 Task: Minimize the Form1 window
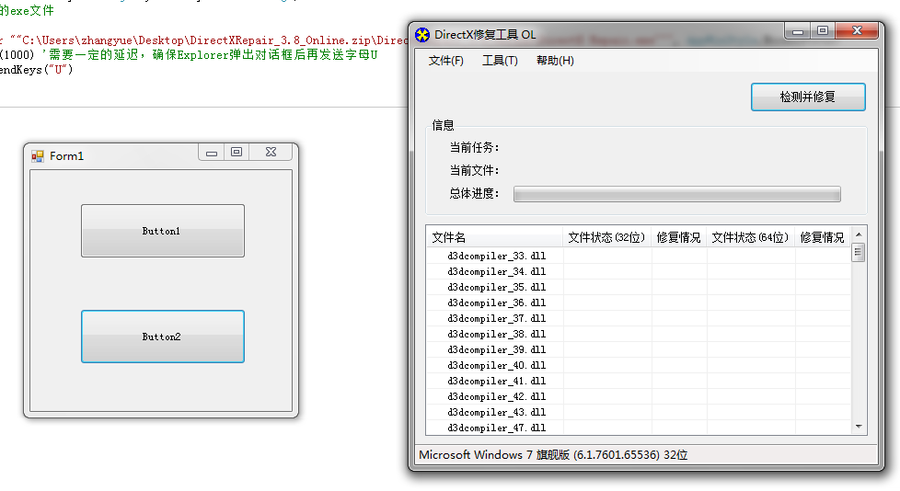coord(212,153)
